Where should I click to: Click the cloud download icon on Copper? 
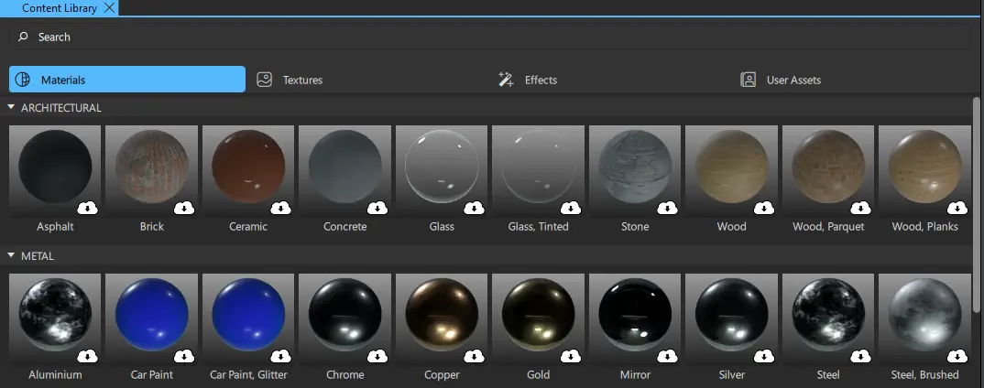click(x=474, y=356)
